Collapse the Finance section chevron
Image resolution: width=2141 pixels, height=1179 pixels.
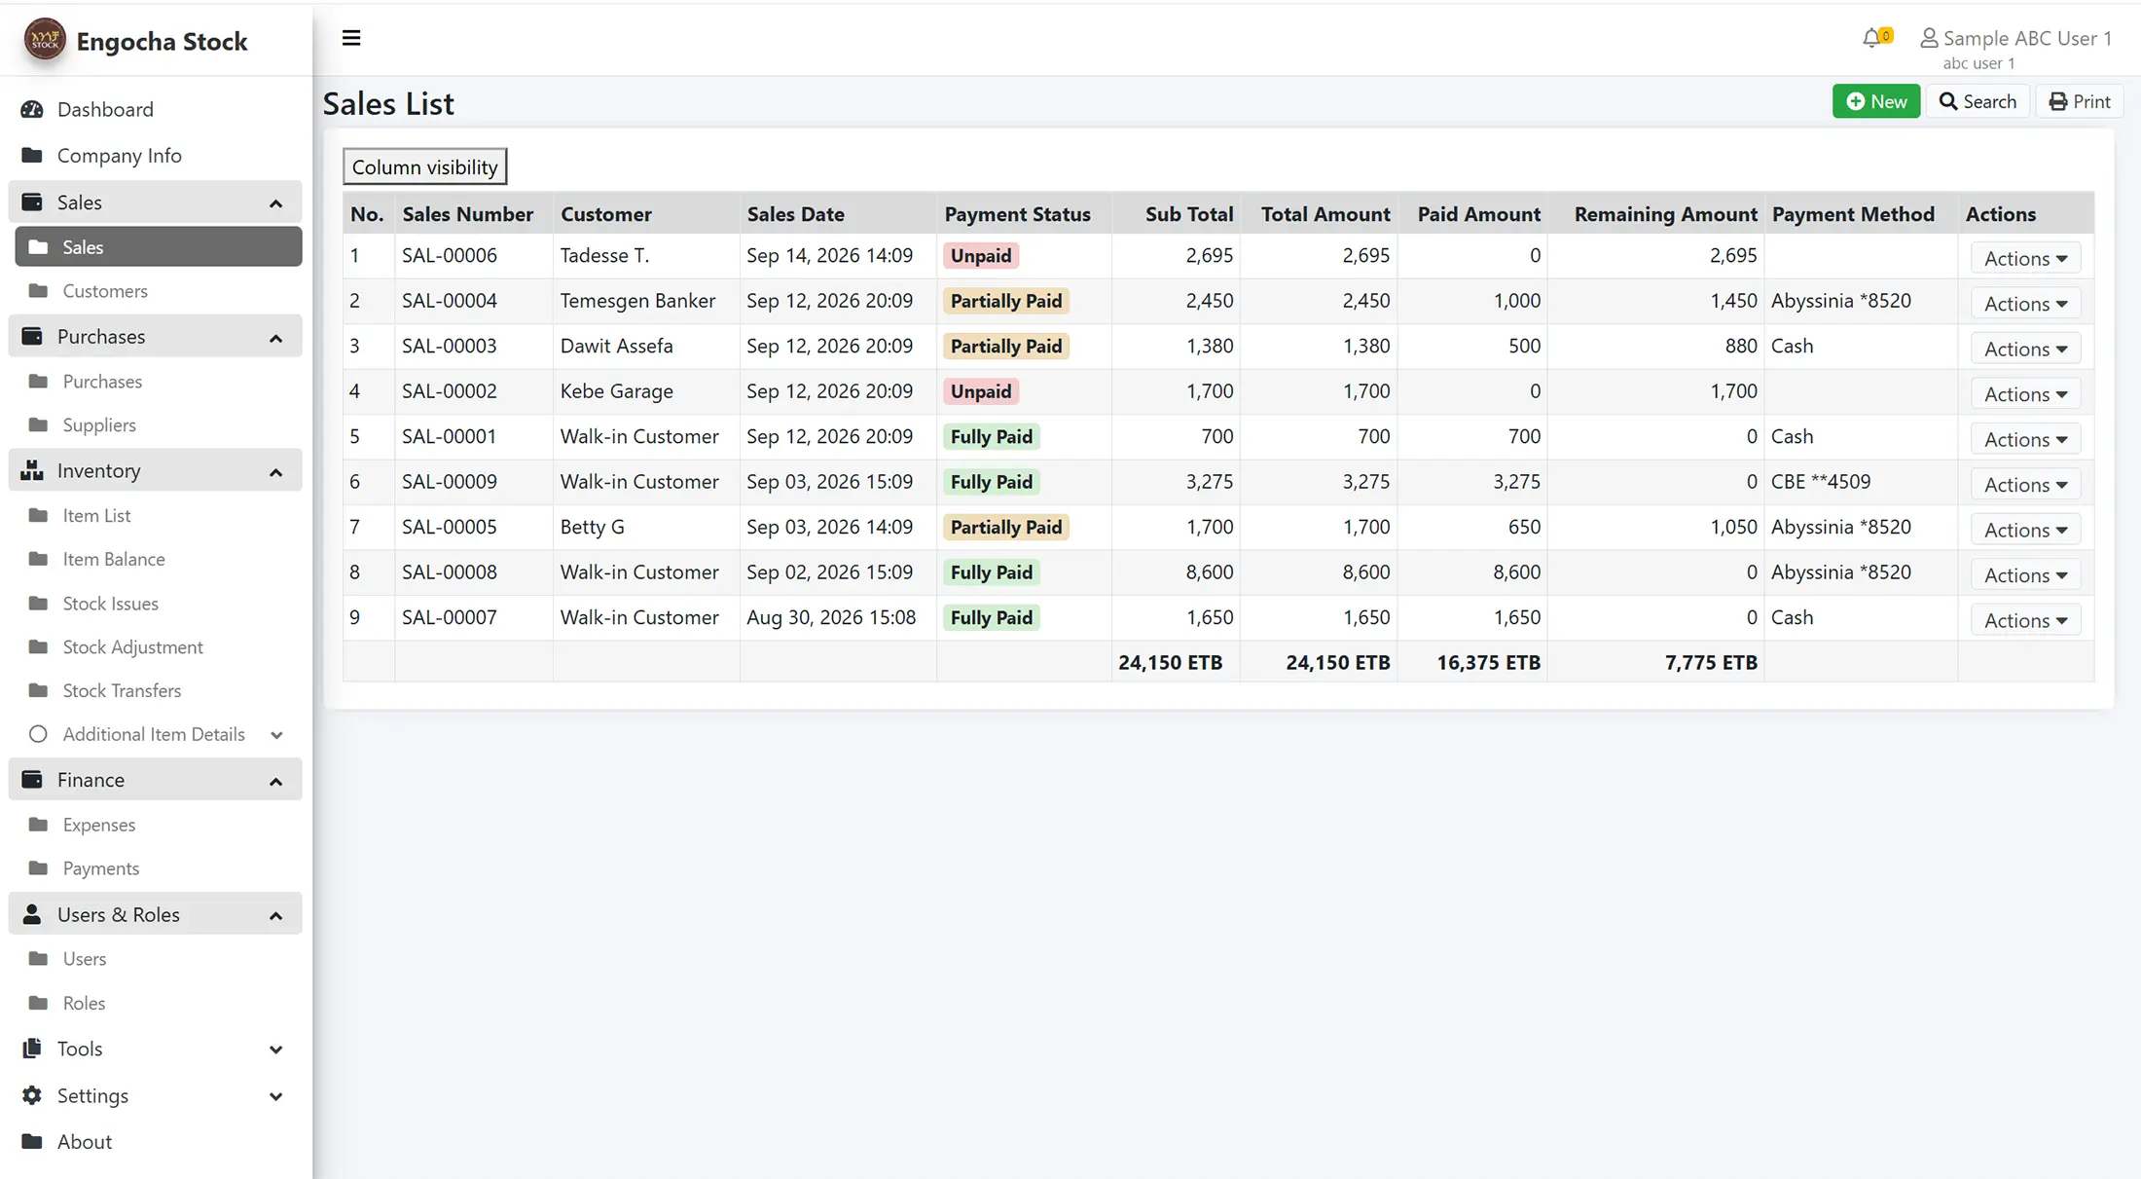(276, 781)
